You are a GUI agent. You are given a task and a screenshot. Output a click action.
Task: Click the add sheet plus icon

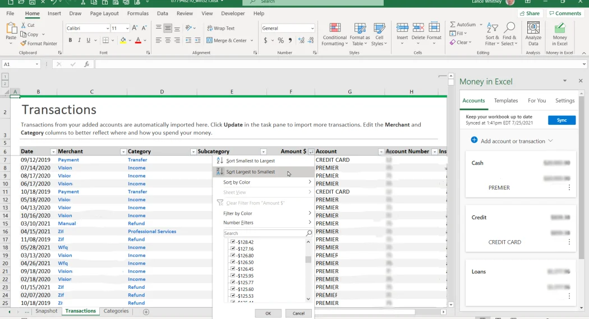(x=146, y=312)
